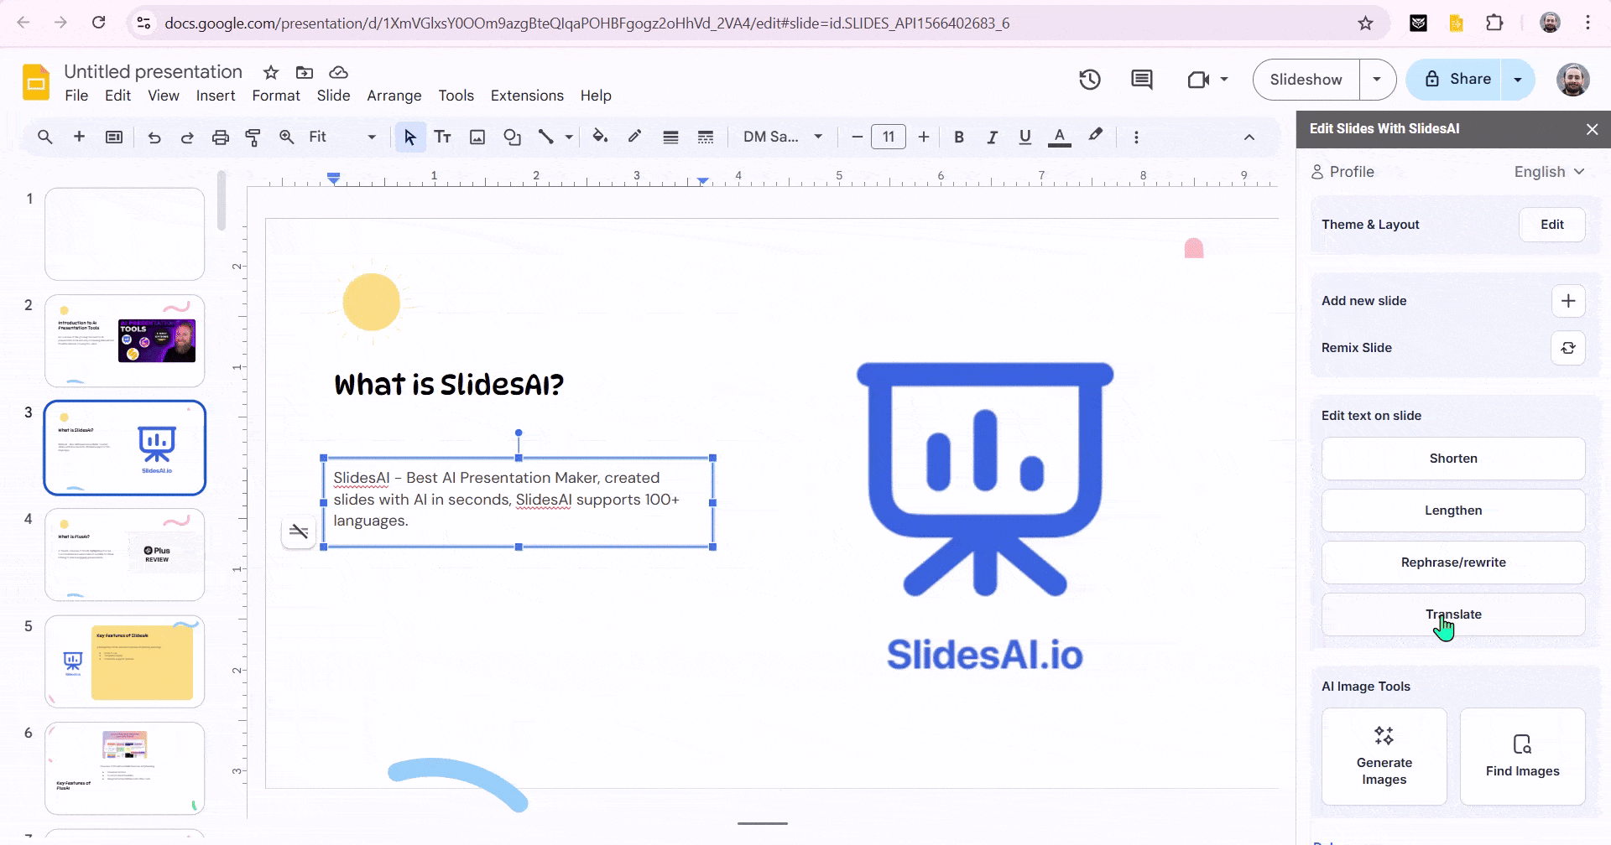1611x845 pixels.
Task: Select the paint format tool
Action: 253,137
